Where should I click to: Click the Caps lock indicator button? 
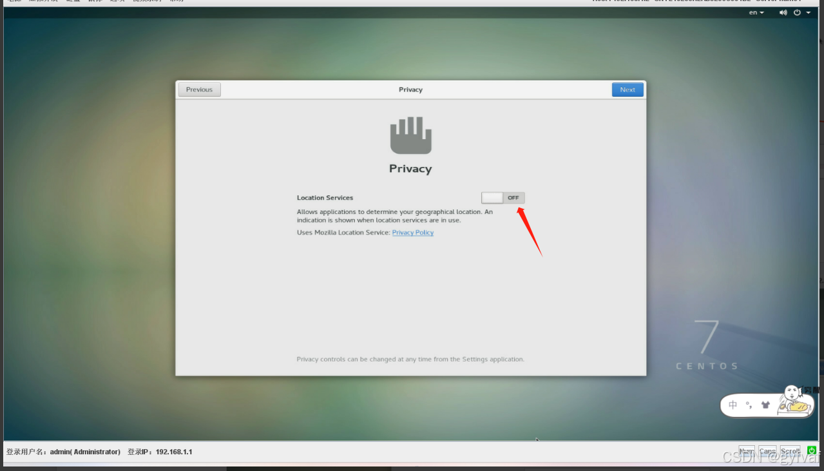click(767, 452)
